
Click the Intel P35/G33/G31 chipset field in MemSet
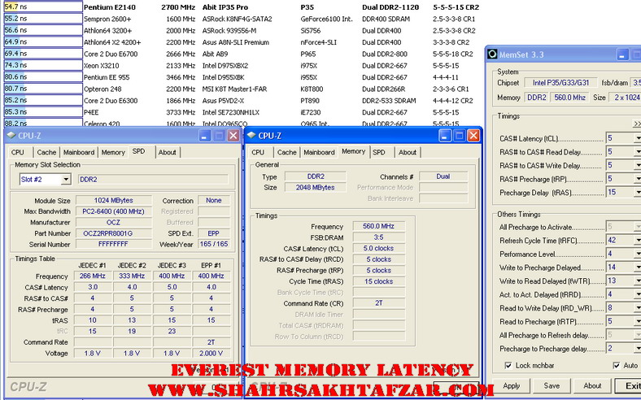coord(561,83)
